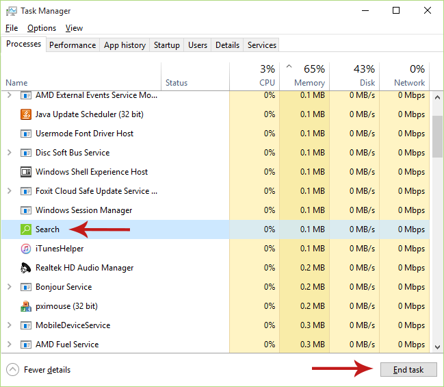The height and width of the screenshot is (387, 444).
Task: Sort by the Disk column header
Action: point(354,77)
